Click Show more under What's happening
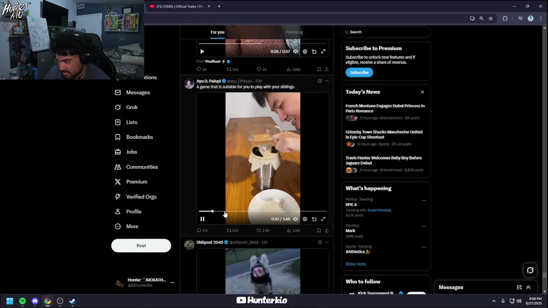This screenshot has width=548, height=308. coord(356,264)
